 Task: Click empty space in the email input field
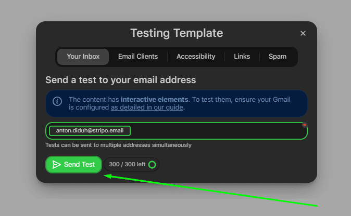pos(219,131)
